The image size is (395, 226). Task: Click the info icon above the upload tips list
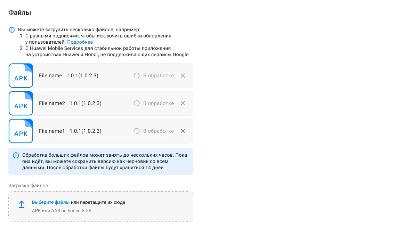coord(11,29)
